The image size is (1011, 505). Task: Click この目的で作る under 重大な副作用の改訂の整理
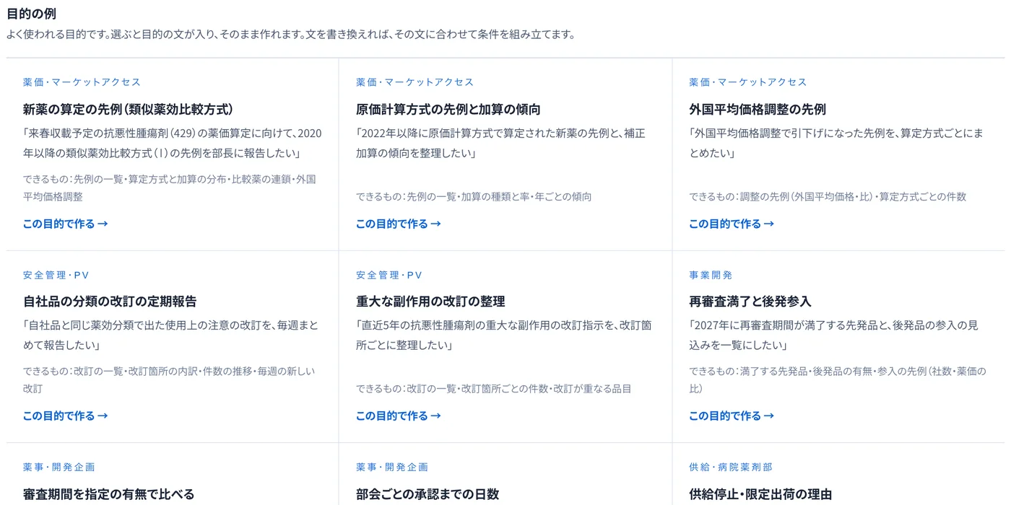(x=398, y=416)
